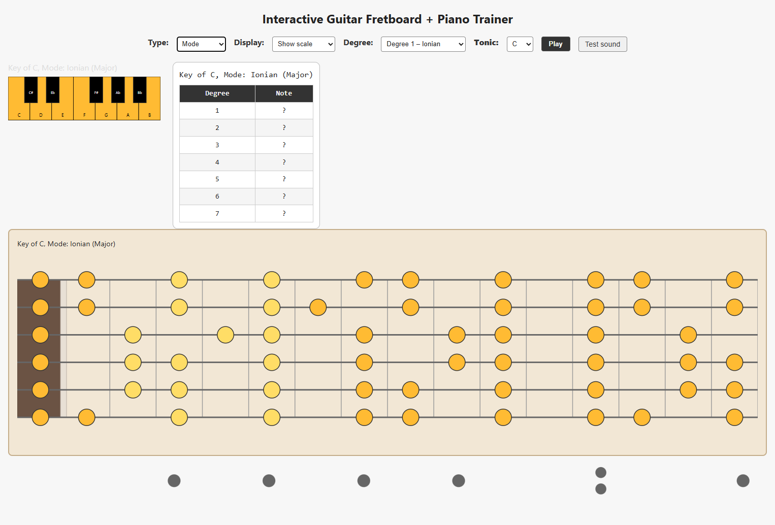The width and height of the screenshot is (775, 525).
Task: Click the Note column header
Action: 284,93
